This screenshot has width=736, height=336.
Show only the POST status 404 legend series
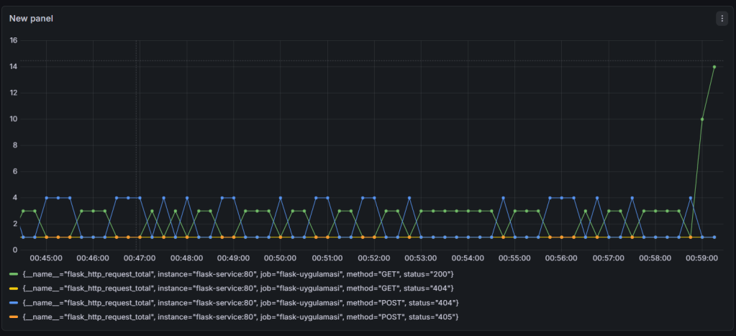click(x=240, y=302)
